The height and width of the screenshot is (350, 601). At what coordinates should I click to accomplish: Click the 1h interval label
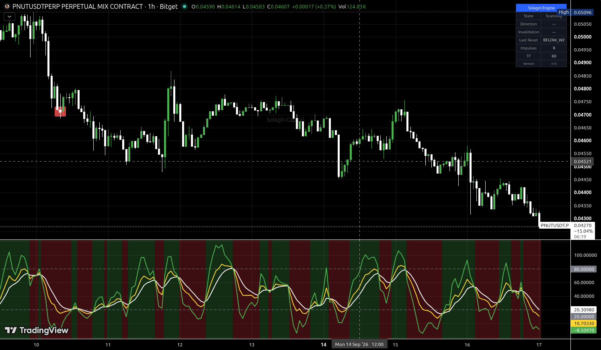point(152,6)
